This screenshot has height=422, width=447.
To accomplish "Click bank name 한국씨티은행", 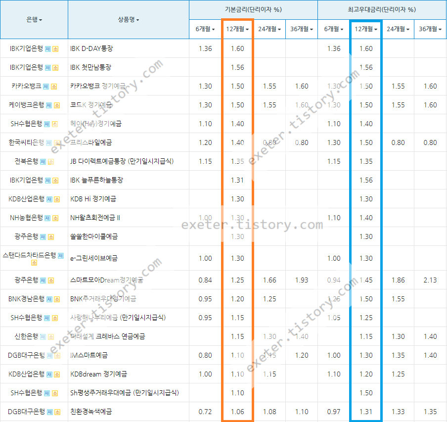I will pyautogui.click(x=26, y=142).
